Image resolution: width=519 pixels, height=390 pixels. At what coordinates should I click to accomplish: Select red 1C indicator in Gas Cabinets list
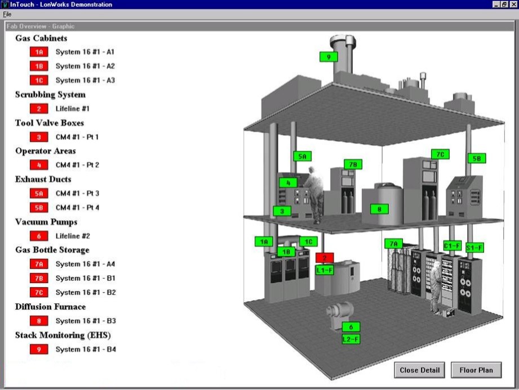pyautogui.click(x=39, y=80)
